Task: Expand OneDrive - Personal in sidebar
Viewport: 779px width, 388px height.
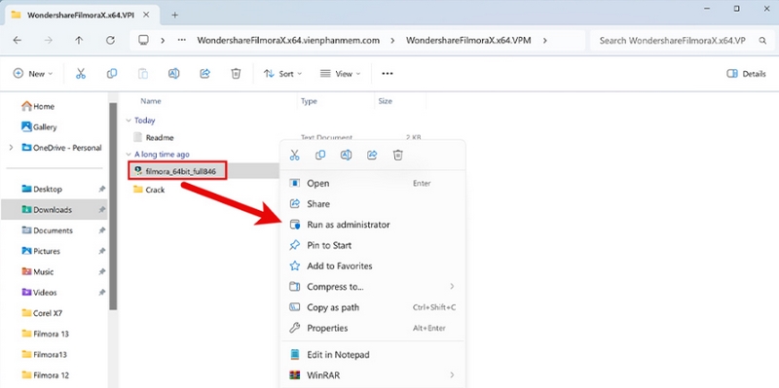Action: coord(11,148)
